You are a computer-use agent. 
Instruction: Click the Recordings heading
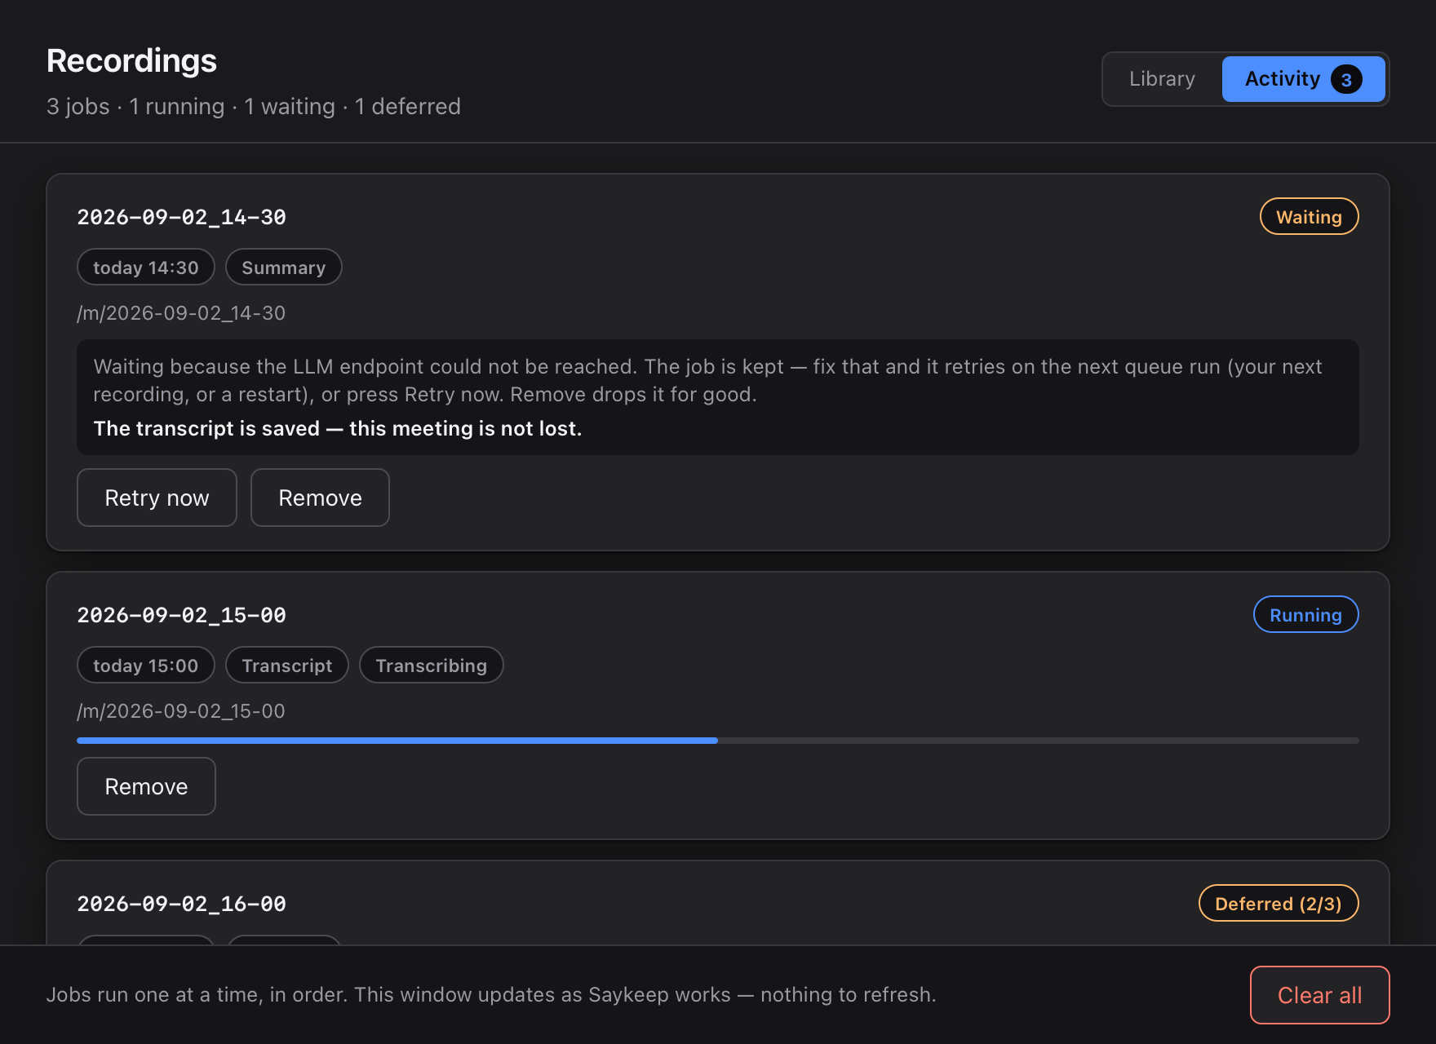tap(131, 61)
